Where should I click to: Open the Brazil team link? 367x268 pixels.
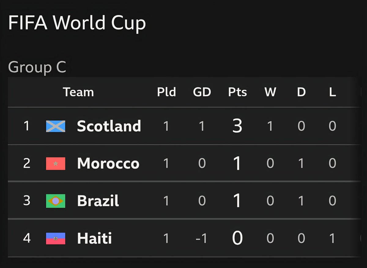click(98, 201)
